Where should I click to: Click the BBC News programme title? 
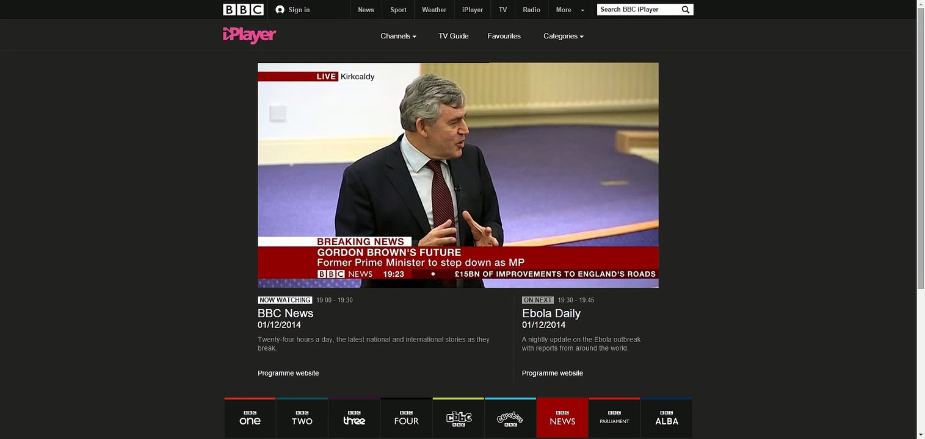coord(286,313)
